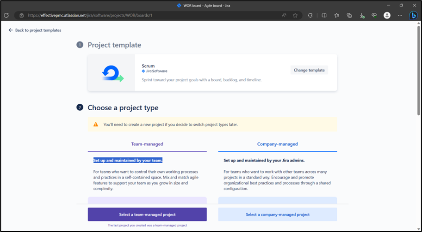Viewport: 422px width, 232px height.
Task: Select a team-managed project
Action: (x=147, y=214)
